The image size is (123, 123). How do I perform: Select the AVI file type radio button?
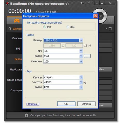(45, 27)
